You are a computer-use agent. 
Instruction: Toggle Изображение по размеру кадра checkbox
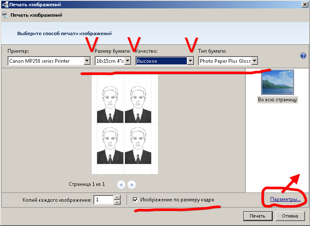[x=135, y=200]
